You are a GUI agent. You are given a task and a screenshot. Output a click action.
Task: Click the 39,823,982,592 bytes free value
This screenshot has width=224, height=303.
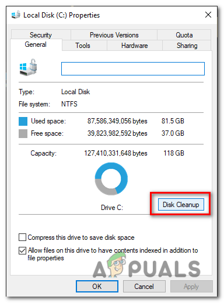tap(117, 133)
